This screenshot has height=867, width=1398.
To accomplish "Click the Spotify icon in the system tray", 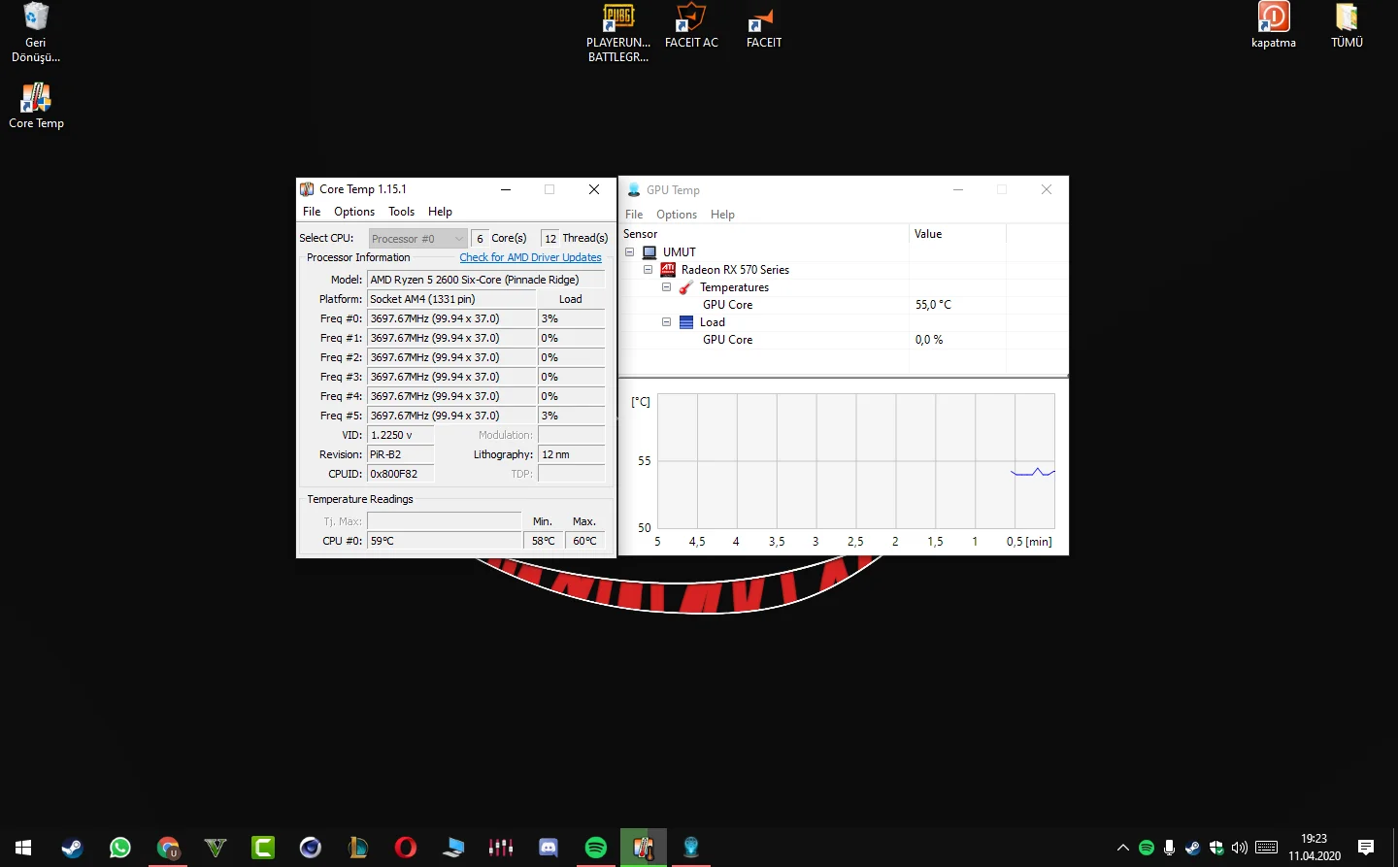I will (x=1147, y=848).
